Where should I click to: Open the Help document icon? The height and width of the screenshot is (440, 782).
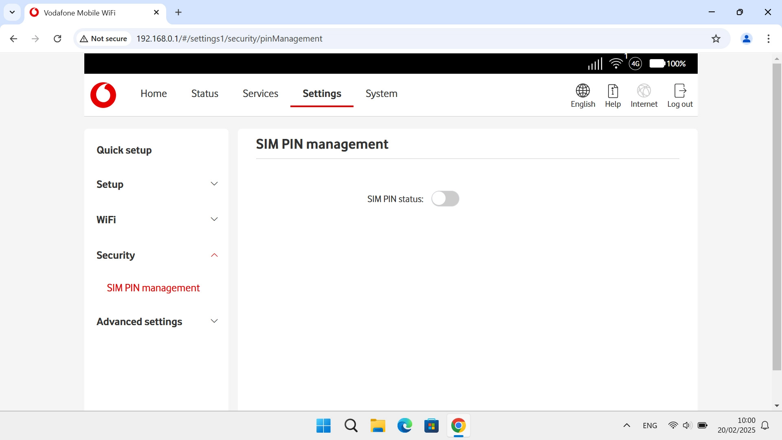[613, 91]
